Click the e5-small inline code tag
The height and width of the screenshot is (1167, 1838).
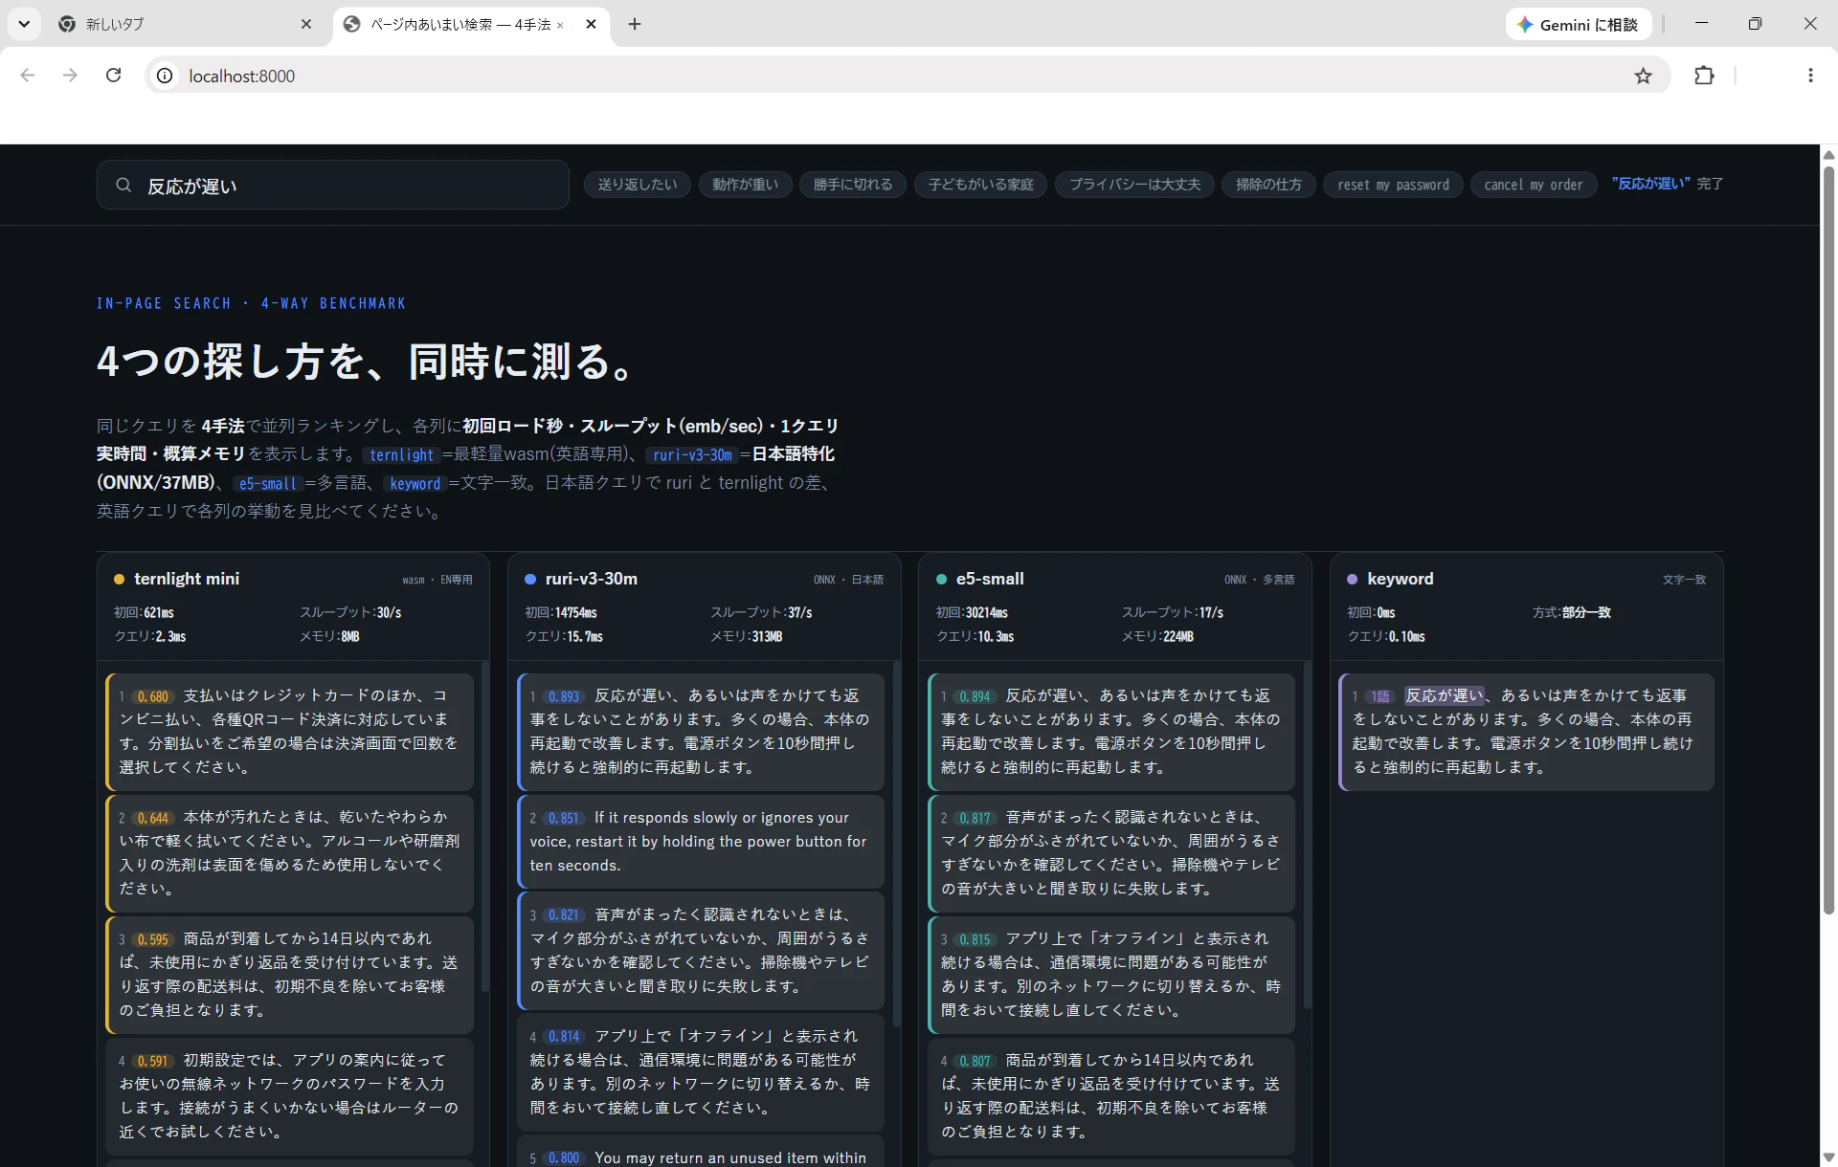coord(268,484)
